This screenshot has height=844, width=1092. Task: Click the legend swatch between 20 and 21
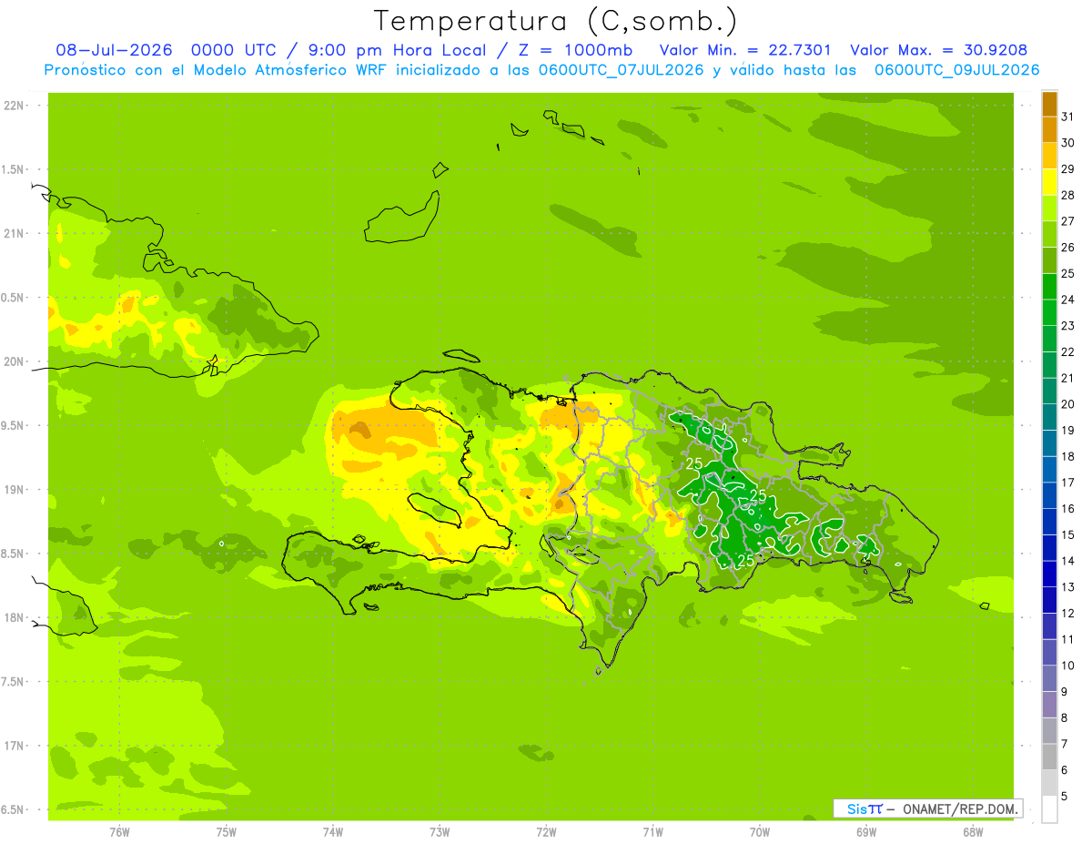(1049, 391)
